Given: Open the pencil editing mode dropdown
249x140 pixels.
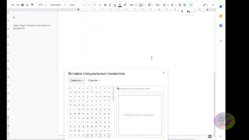Looking at the screenshot, I should click(x=205, y=5).
